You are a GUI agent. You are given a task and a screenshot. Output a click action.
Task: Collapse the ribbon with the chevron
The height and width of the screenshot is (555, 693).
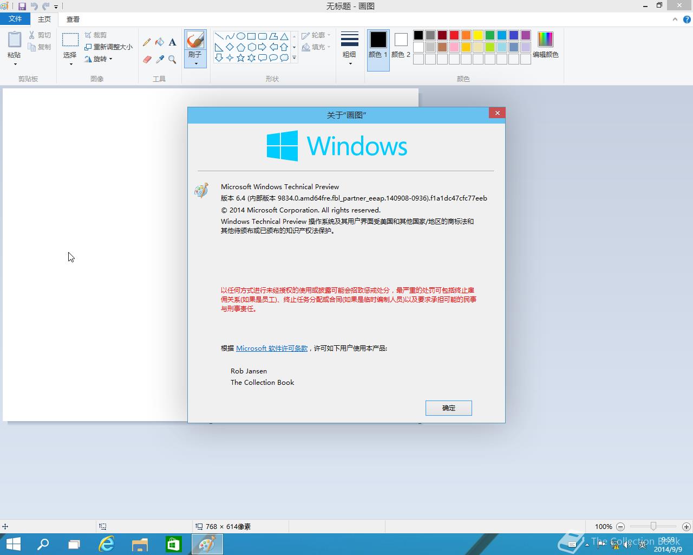pyautogui.click(x=675, y=19)
